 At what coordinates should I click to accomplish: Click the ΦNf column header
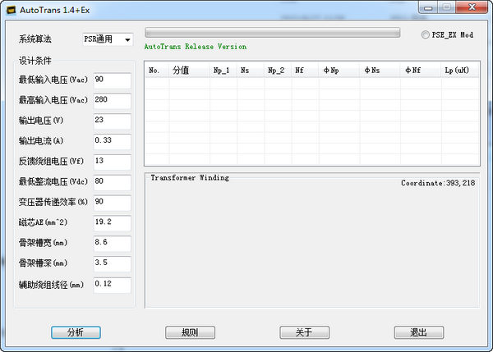click(x=421, y=70)
